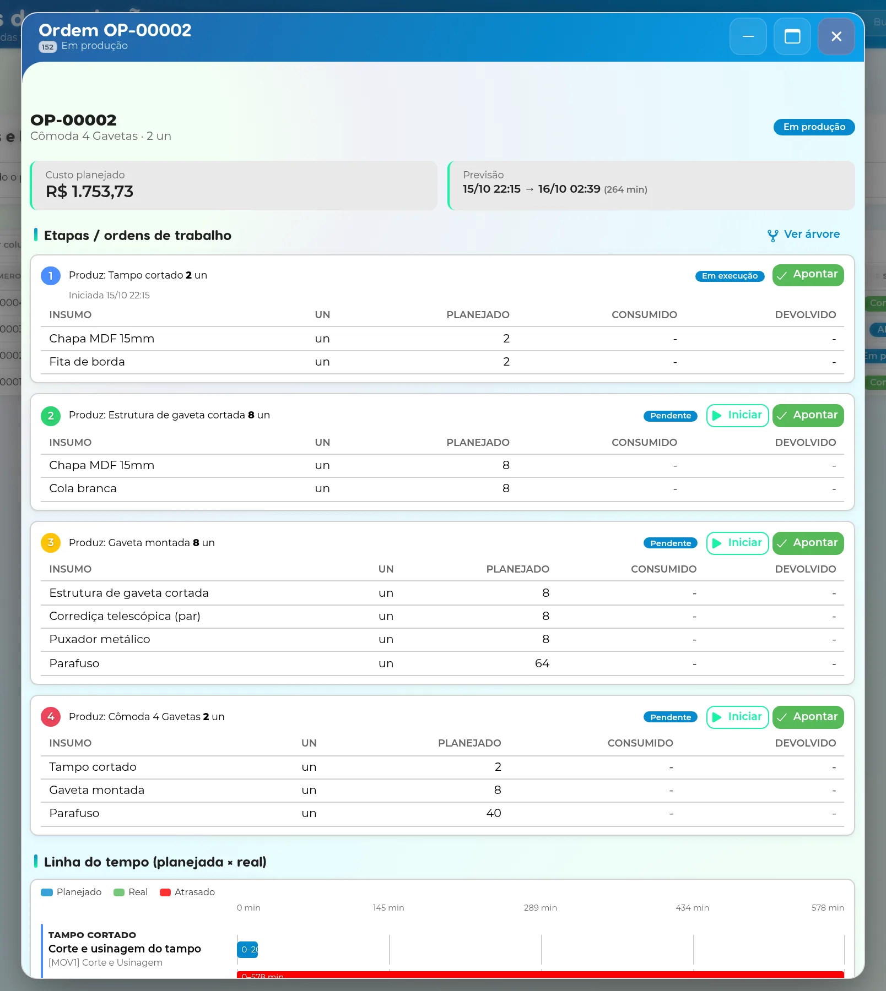Select the Cola branca row

(442, 489)
